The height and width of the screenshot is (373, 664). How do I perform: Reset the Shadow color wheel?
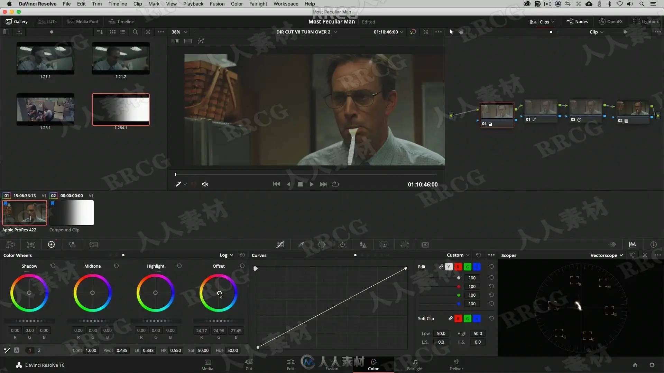click(x=53, y=266)
